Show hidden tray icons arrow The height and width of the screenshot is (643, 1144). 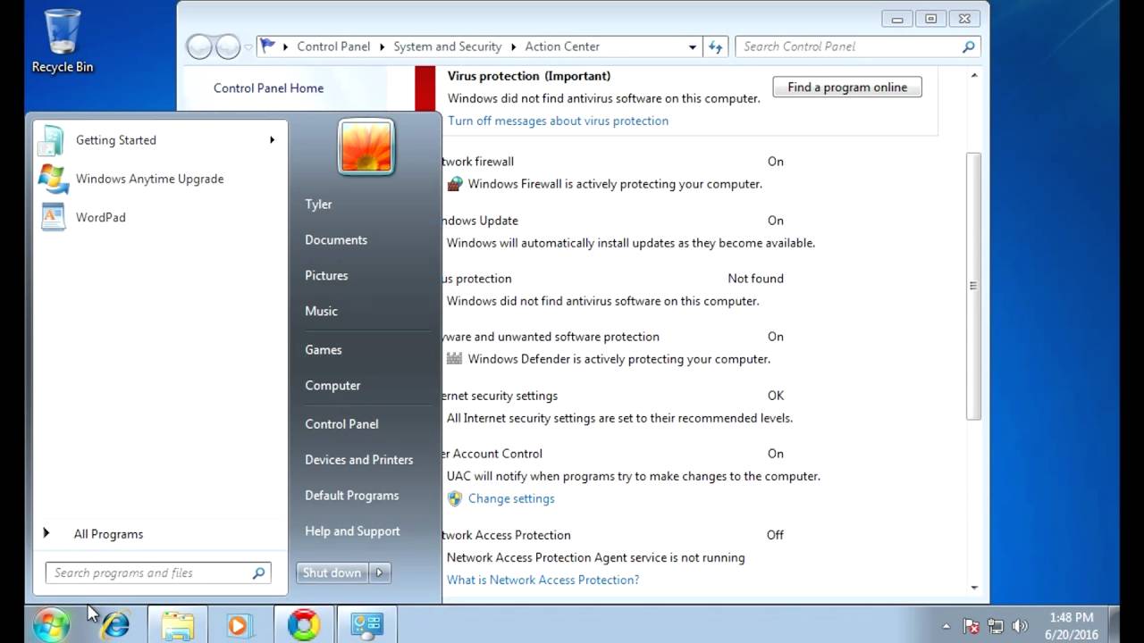coord(946,626)
